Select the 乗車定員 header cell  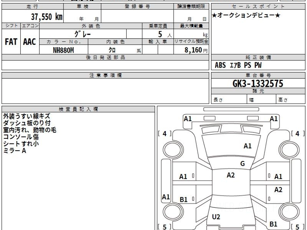(158, 26)
